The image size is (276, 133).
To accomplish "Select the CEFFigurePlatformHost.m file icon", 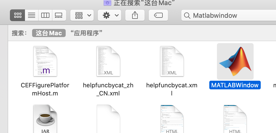I will pyautogui.click(x=45, y=61).
